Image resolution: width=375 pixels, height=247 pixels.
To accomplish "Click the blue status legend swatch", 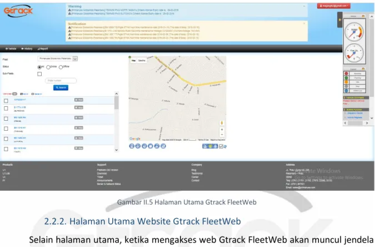I will point(346,91).
